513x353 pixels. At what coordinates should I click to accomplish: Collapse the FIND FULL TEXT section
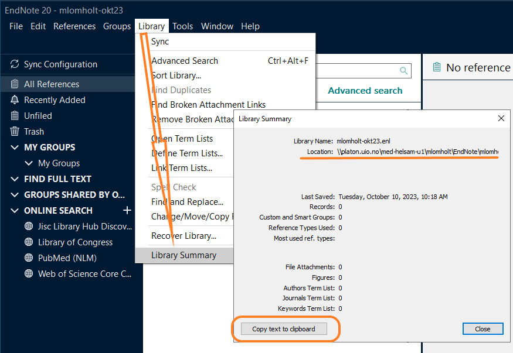(x=15, y=179)
